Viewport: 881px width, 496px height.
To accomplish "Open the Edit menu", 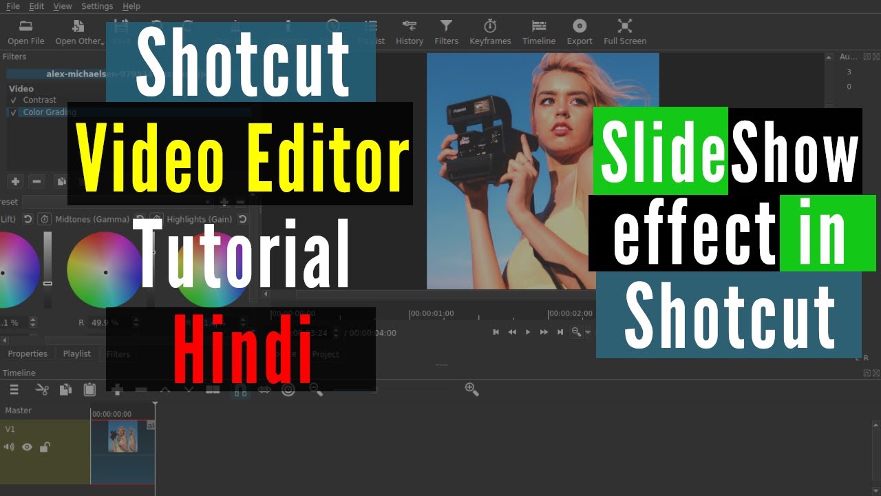I will point(36,6).
